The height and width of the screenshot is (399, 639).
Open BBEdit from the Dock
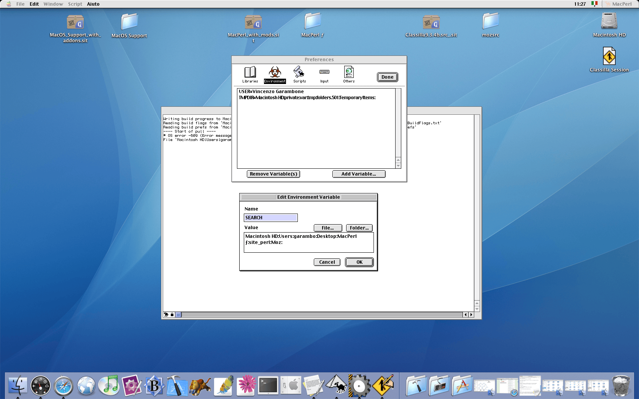point(154,386)
